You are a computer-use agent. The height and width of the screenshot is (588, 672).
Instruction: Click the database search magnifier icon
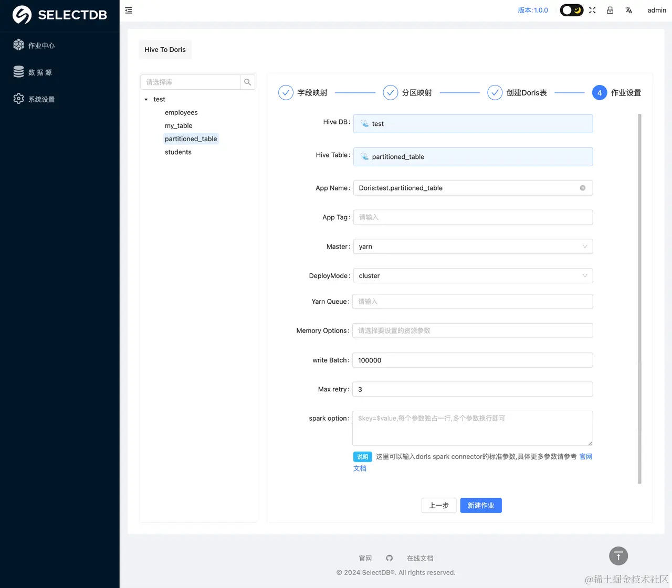pos(248,82)
